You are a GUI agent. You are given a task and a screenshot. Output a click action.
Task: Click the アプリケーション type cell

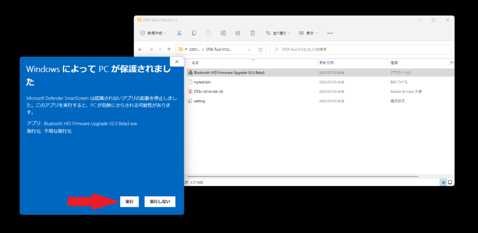click(x=401, y=72)
